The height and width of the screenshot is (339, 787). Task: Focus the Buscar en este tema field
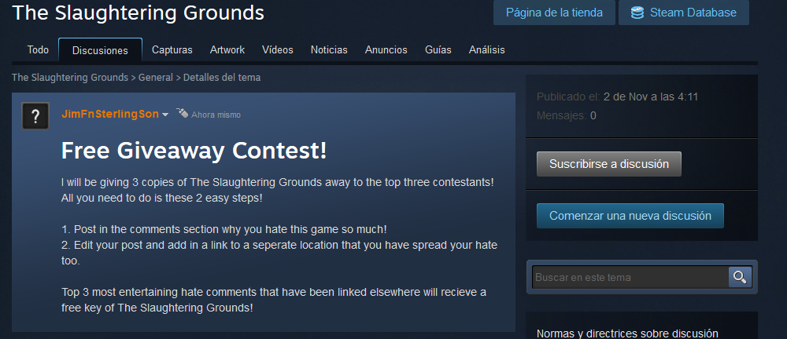(x=630, y=277)
